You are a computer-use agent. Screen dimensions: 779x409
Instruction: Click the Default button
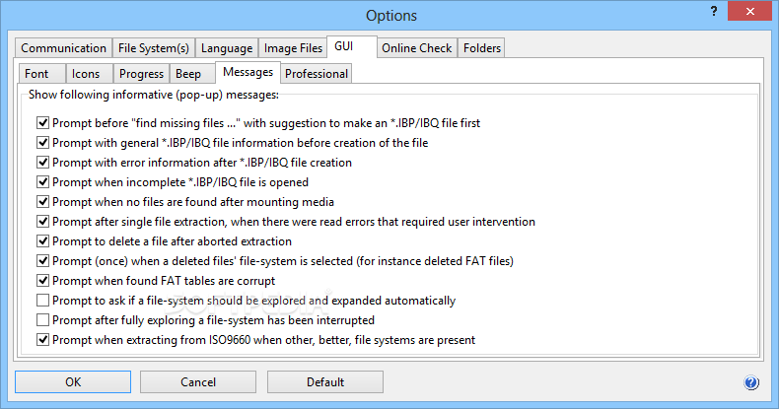click(325, 382)
